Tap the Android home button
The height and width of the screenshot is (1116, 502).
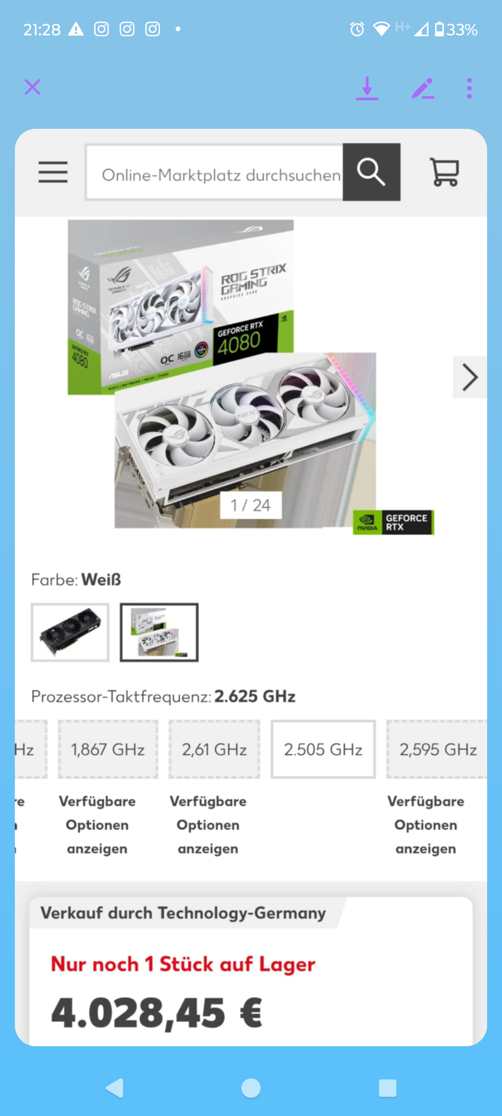pos(251,1088)
